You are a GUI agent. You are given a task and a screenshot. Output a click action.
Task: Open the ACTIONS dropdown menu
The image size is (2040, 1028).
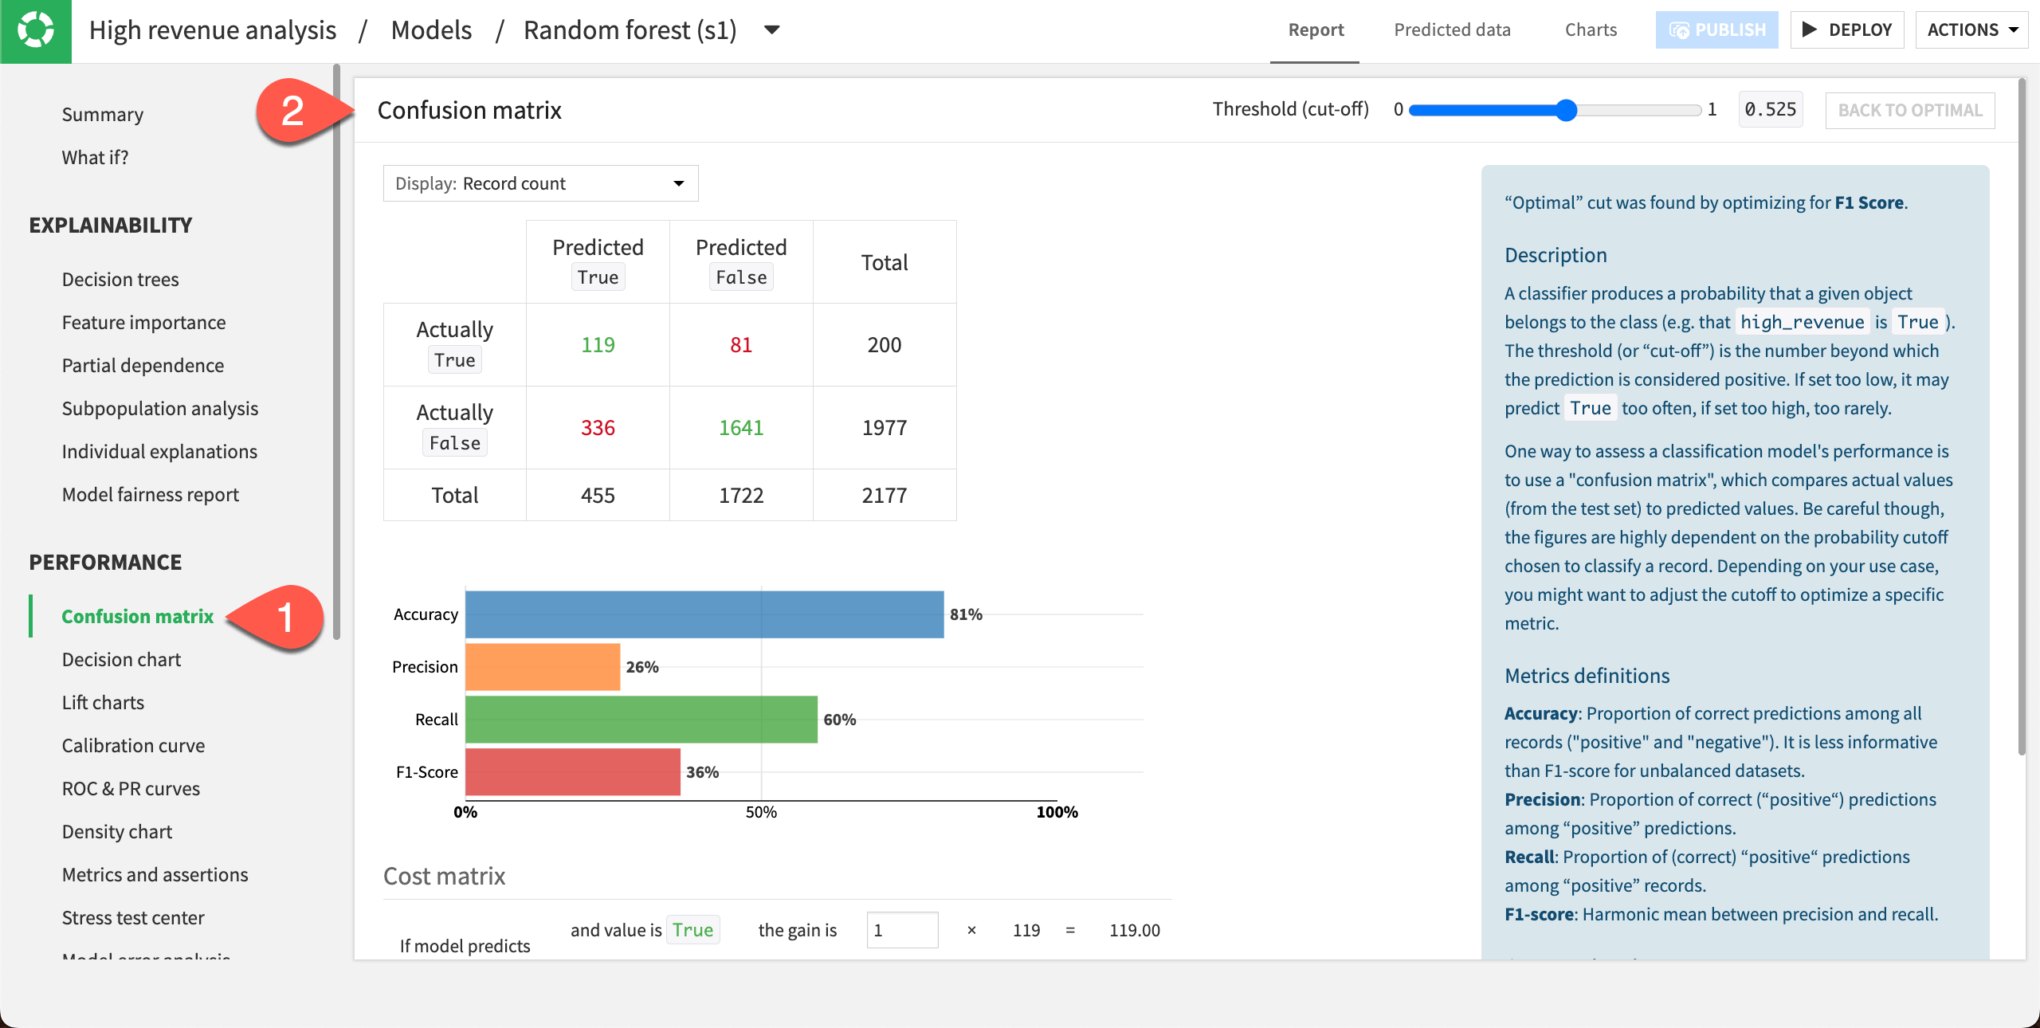coord(1971,30)
